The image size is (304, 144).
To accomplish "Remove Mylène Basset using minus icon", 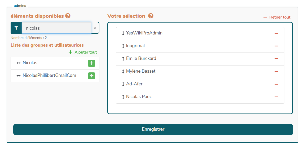I will (276, 72).
